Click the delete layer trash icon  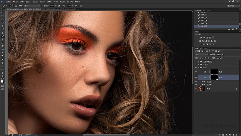click(x=237, y=135)
